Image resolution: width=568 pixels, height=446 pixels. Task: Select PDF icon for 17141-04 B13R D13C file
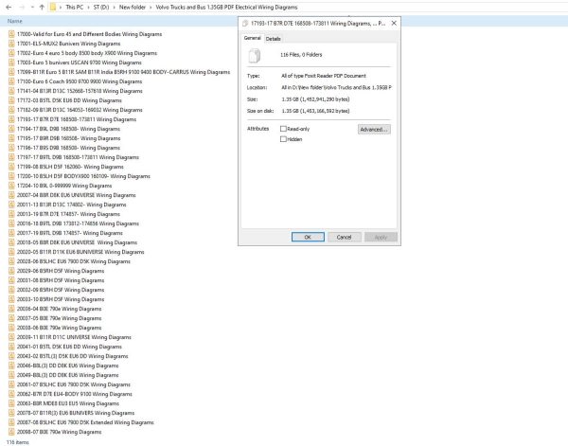pos(11,91)
